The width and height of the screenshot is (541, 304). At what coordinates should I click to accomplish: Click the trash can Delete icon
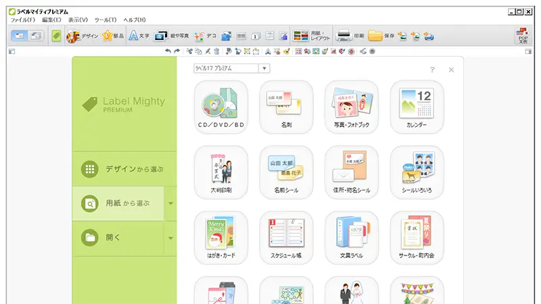(216, 51)
